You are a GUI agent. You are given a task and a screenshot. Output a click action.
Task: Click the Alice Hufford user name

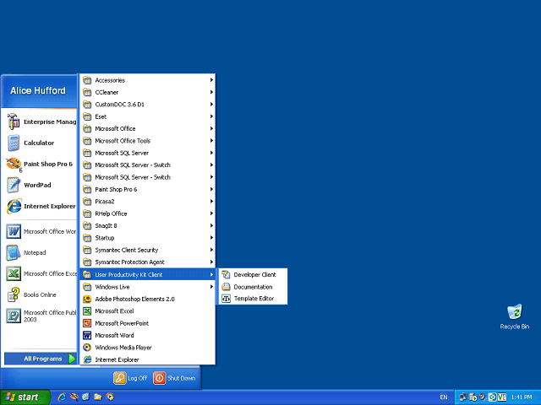(38, 90)
